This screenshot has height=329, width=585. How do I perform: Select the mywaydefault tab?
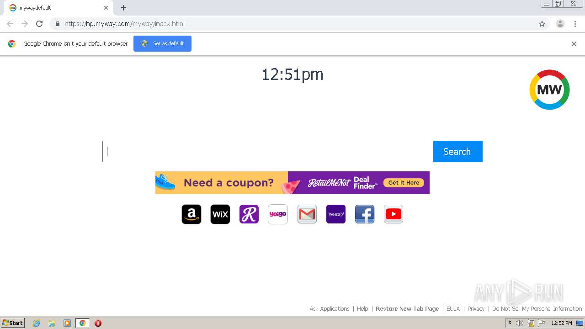[58, 8]
